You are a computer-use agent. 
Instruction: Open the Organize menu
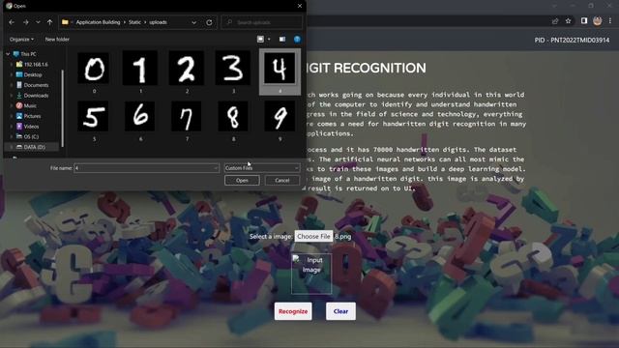pyautogui.click(x=21, y=40)
